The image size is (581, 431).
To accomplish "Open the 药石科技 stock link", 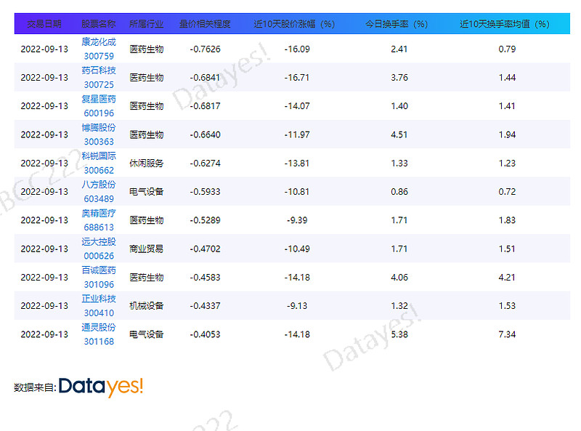I will [x=99, y=71].
